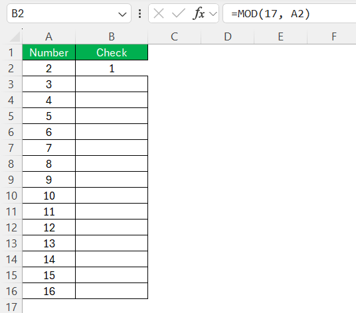
Task: Select row 6 header
Action: pos(11,132)
